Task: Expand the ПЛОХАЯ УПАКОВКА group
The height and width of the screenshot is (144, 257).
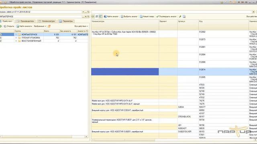Action: point(16,38)
